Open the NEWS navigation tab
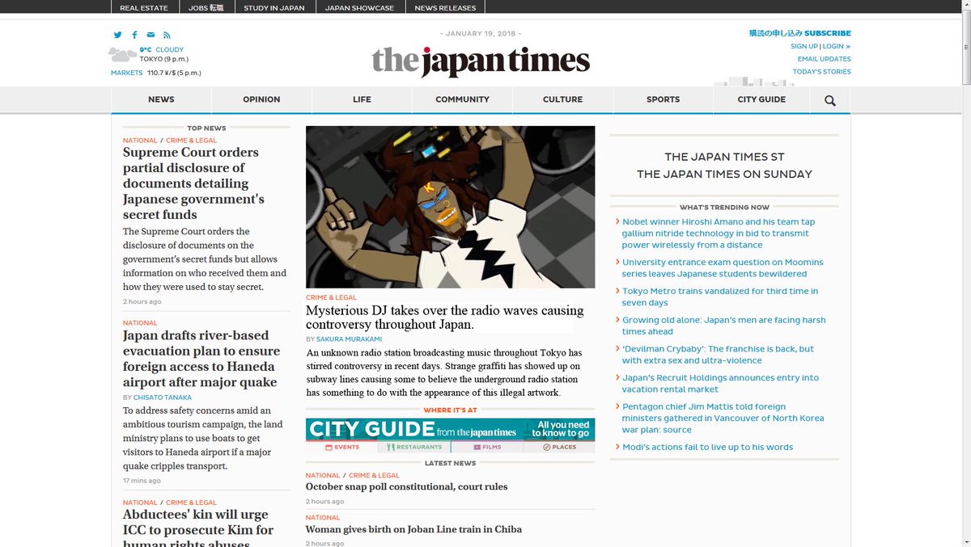971x547 pixels. (x=161, y=99)
